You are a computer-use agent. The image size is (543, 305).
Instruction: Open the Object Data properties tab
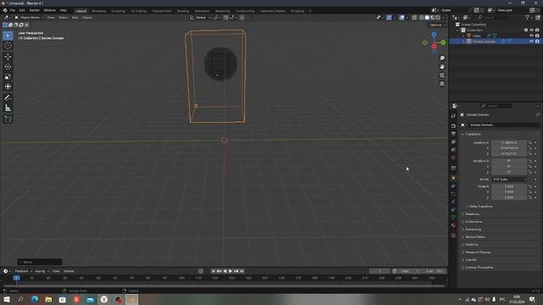pos(453,218)
